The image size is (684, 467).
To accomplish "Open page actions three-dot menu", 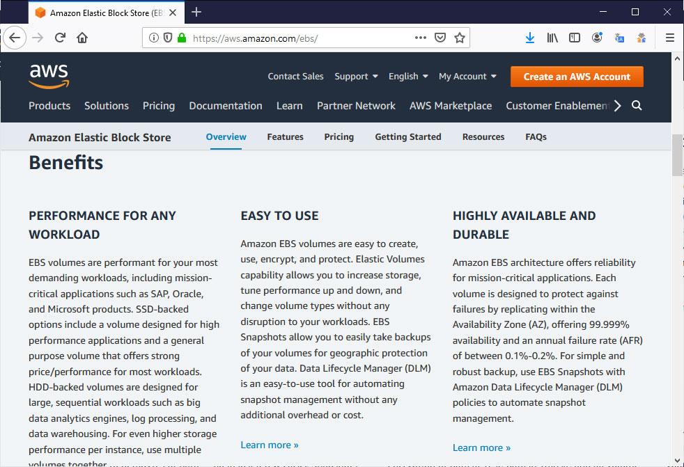I will pos(421,38).
